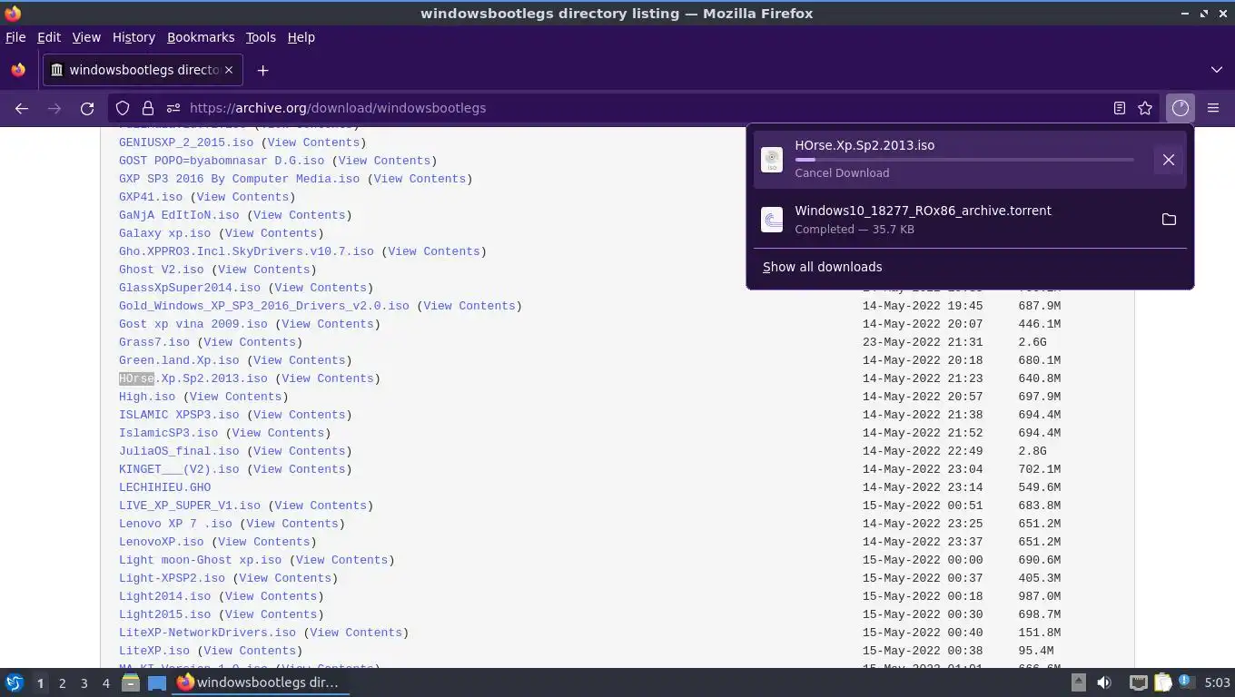Screen dimensions: 1235x697
Task: Open a new tab with the plus button
Action: click(262, 70)
